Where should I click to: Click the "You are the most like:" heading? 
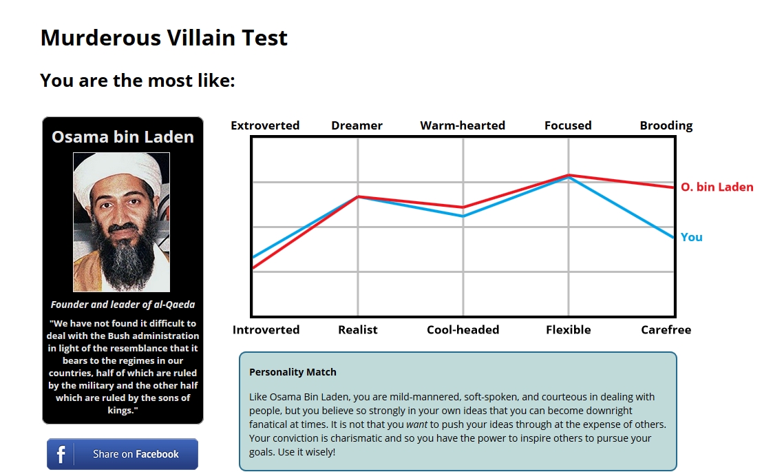[x=138, y=81]
